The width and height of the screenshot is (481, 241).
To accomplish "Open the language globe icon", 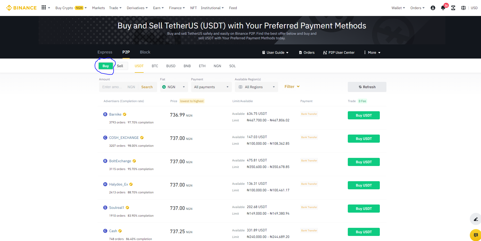I will point(463,8).
